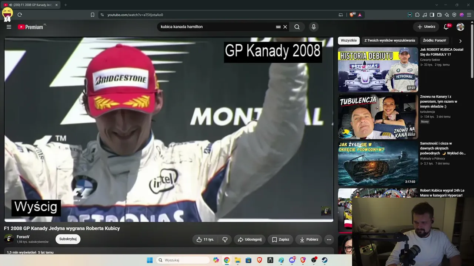Open 'Robert Kubica wygrał 24h Le Mans' title
This screenshot has width=474, height=266.
[x=442, y=193]
